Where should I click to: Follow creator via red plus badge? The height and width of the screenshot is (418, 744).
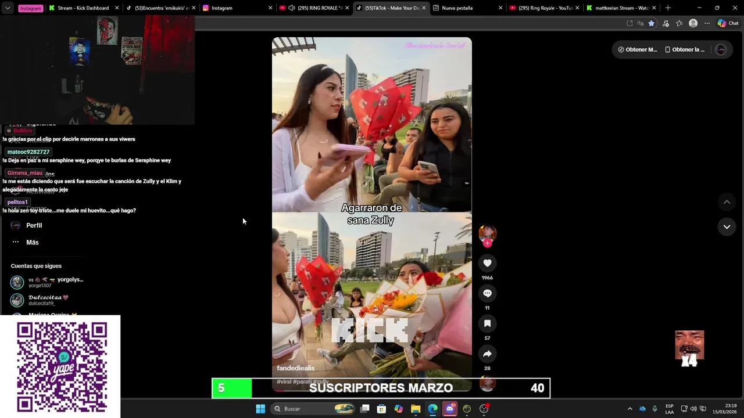[x=487, y=243]
